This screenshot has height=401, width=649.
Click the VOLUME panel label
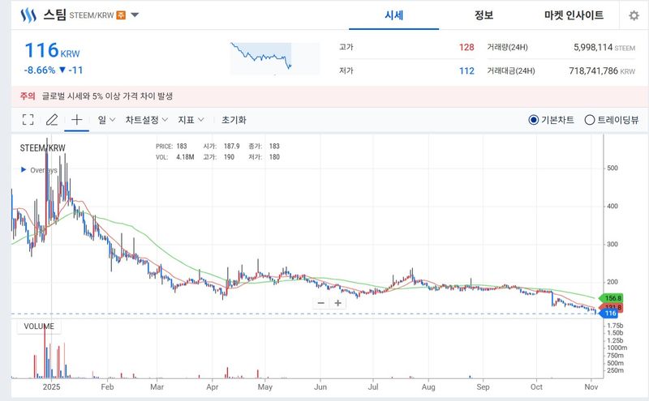[x=39, y=326]
